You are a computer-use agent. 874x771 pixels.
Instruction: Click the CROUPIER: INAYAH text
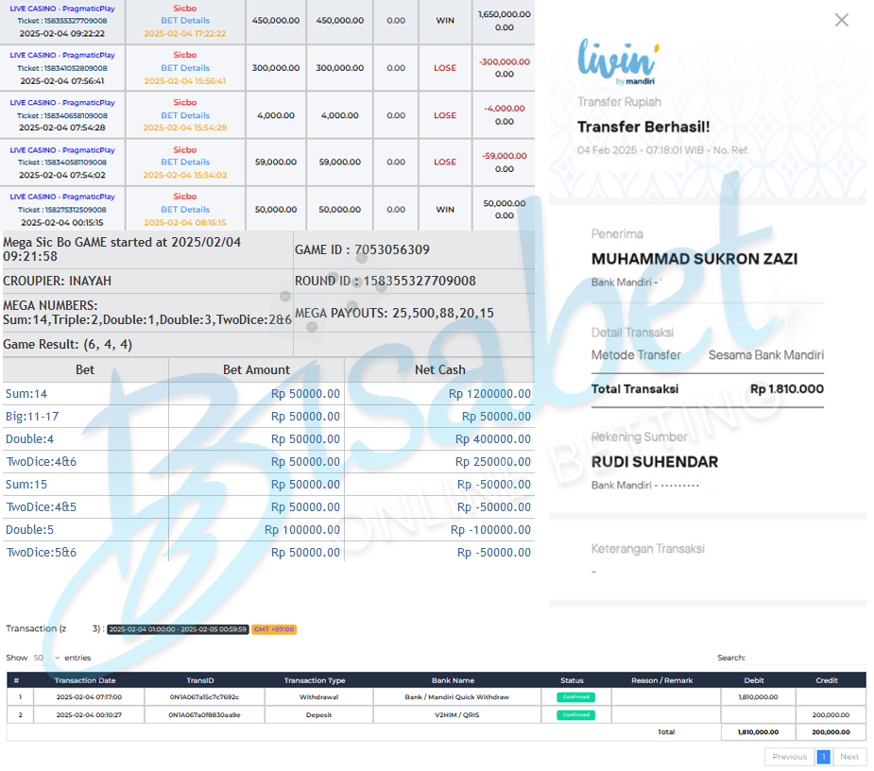pyautogui.click(x=57, y=281)
